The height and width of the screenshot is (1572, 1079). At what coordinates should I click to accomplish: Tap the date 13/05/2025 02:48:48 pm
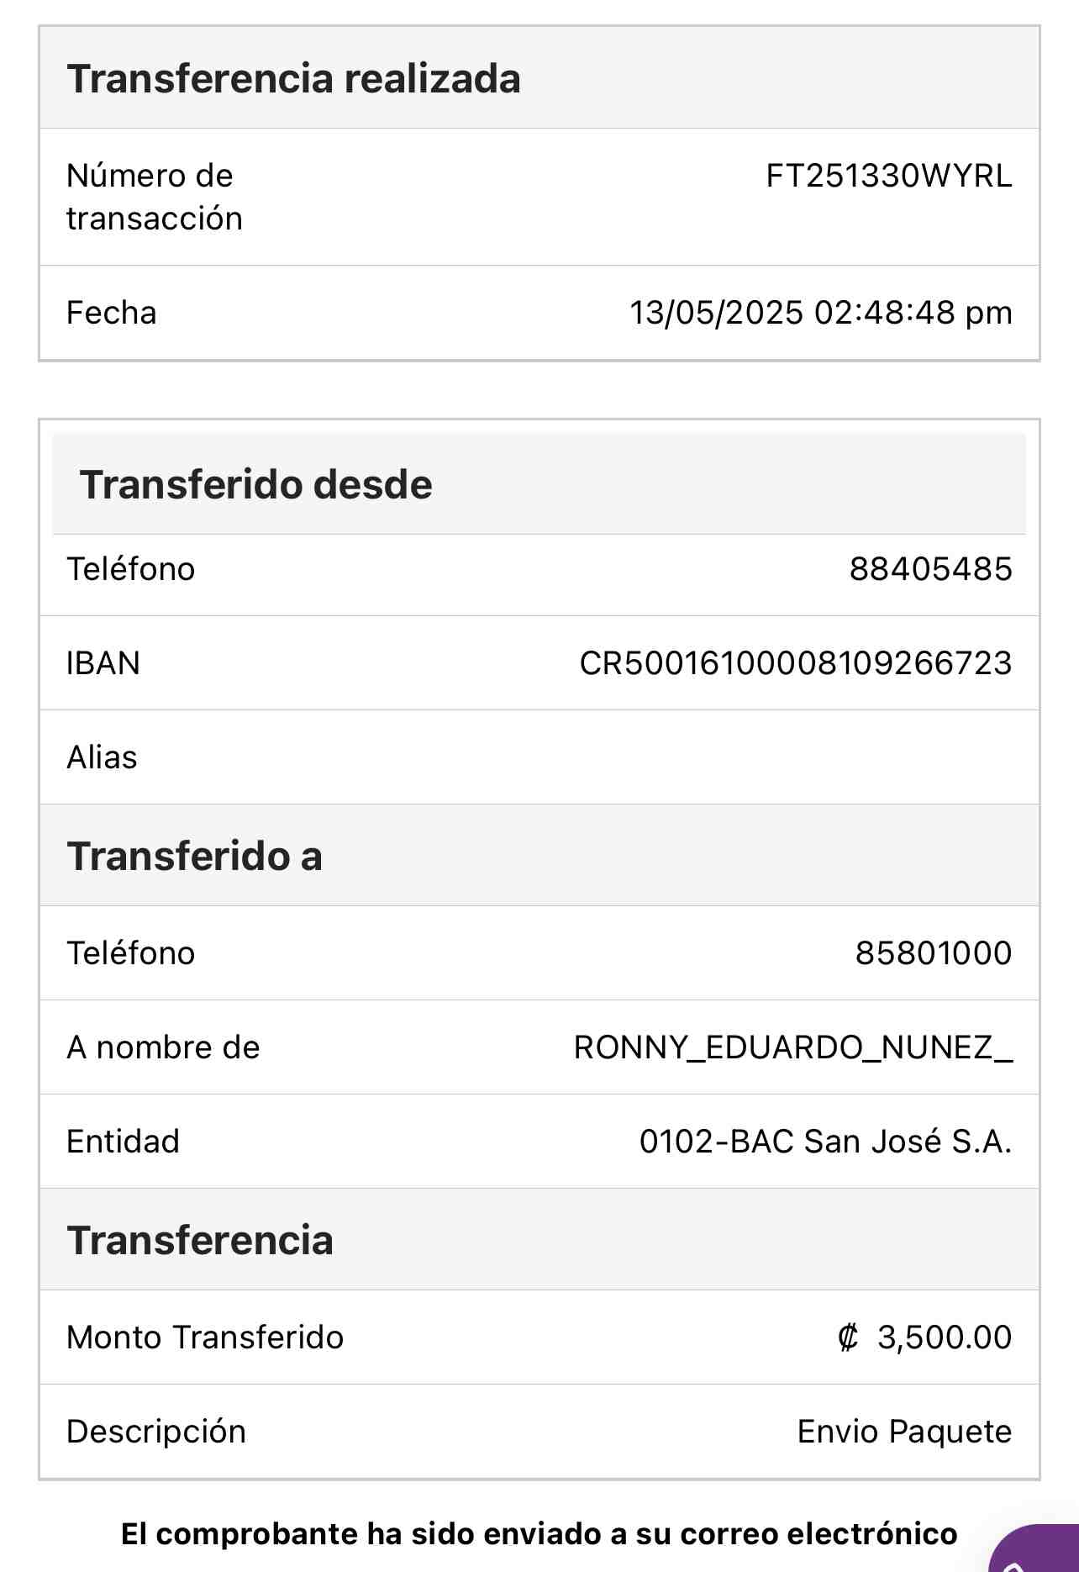click(x=821, y=313)
